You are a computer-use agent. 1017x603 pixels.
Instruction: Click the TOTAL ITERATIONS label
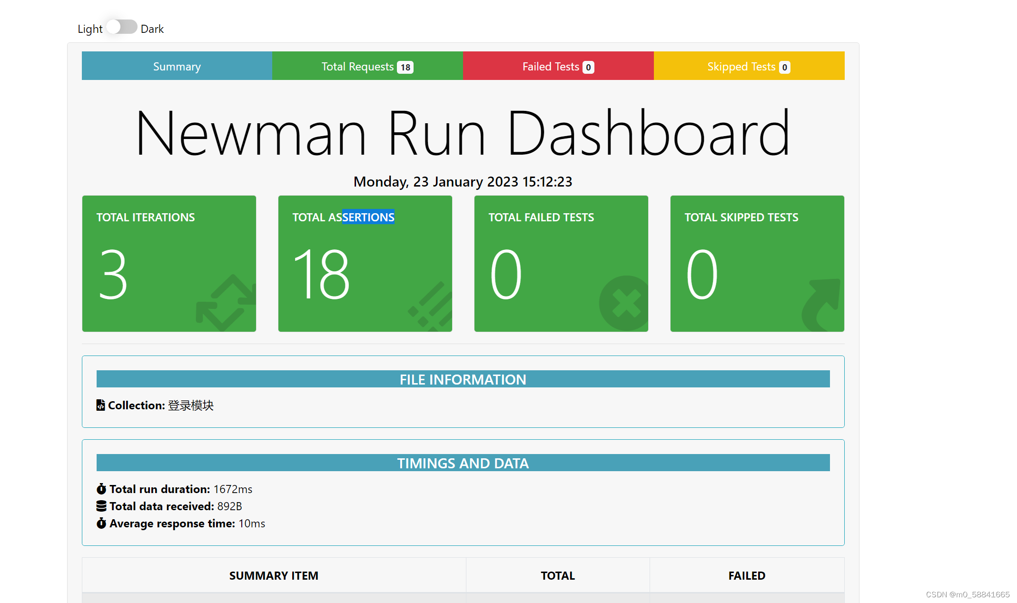click(146, 217)
